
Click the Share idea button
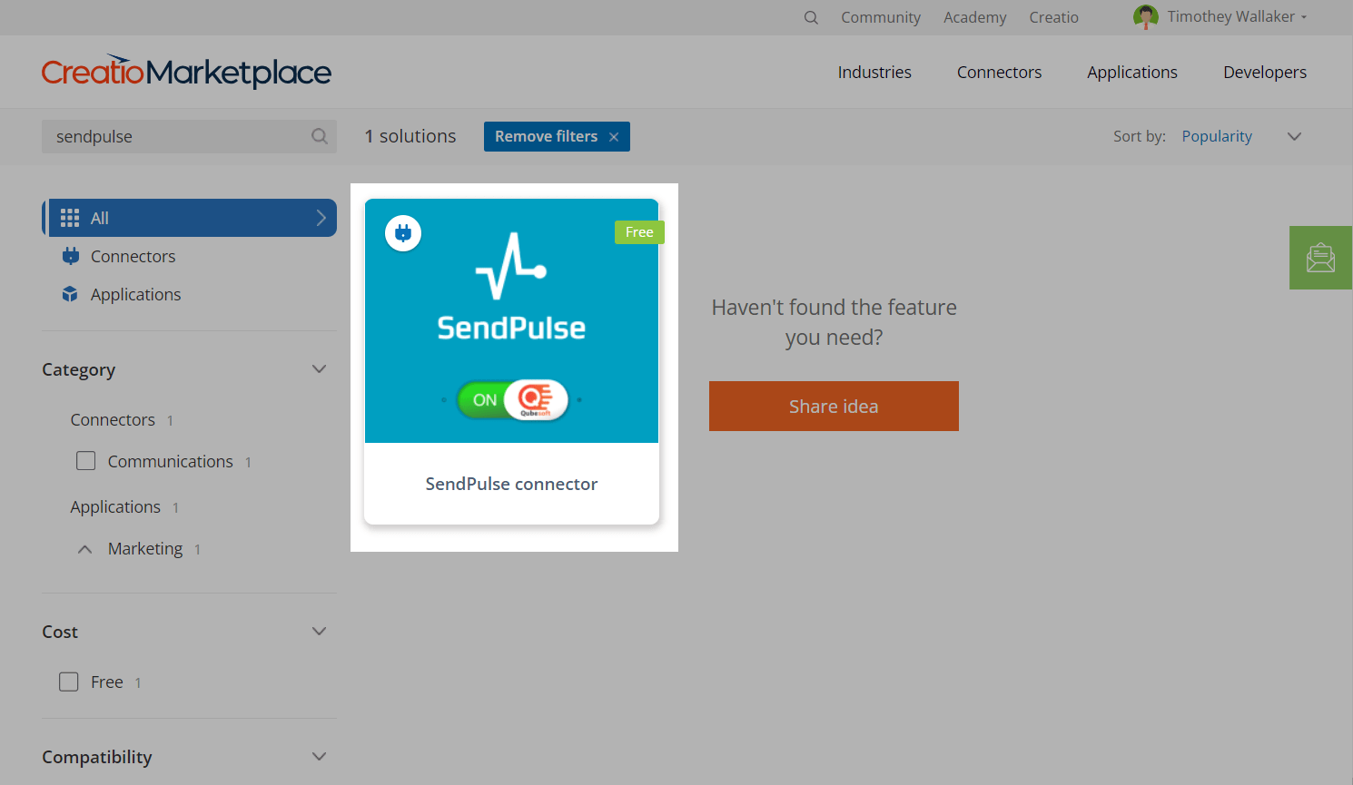tap(834, 407)
